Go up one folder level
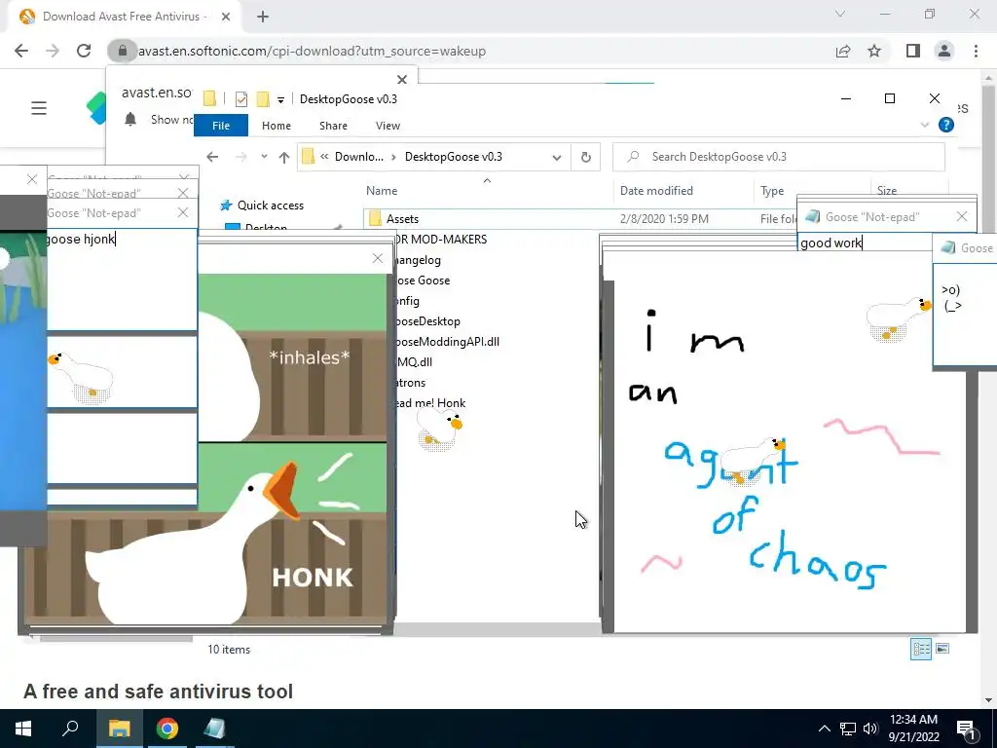997x748 pixels. (284, 157)
